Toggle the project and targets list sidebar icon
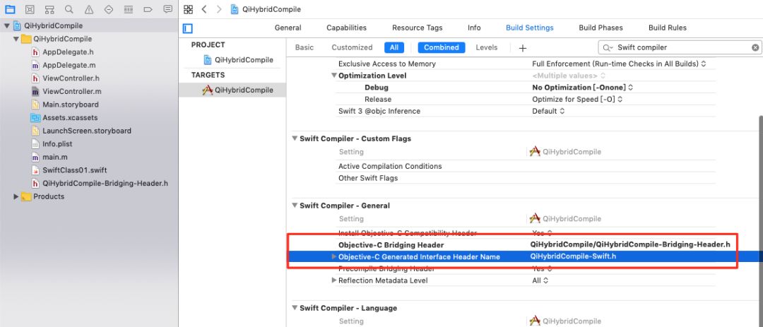The image size is (763, 327). coord(188,28)
